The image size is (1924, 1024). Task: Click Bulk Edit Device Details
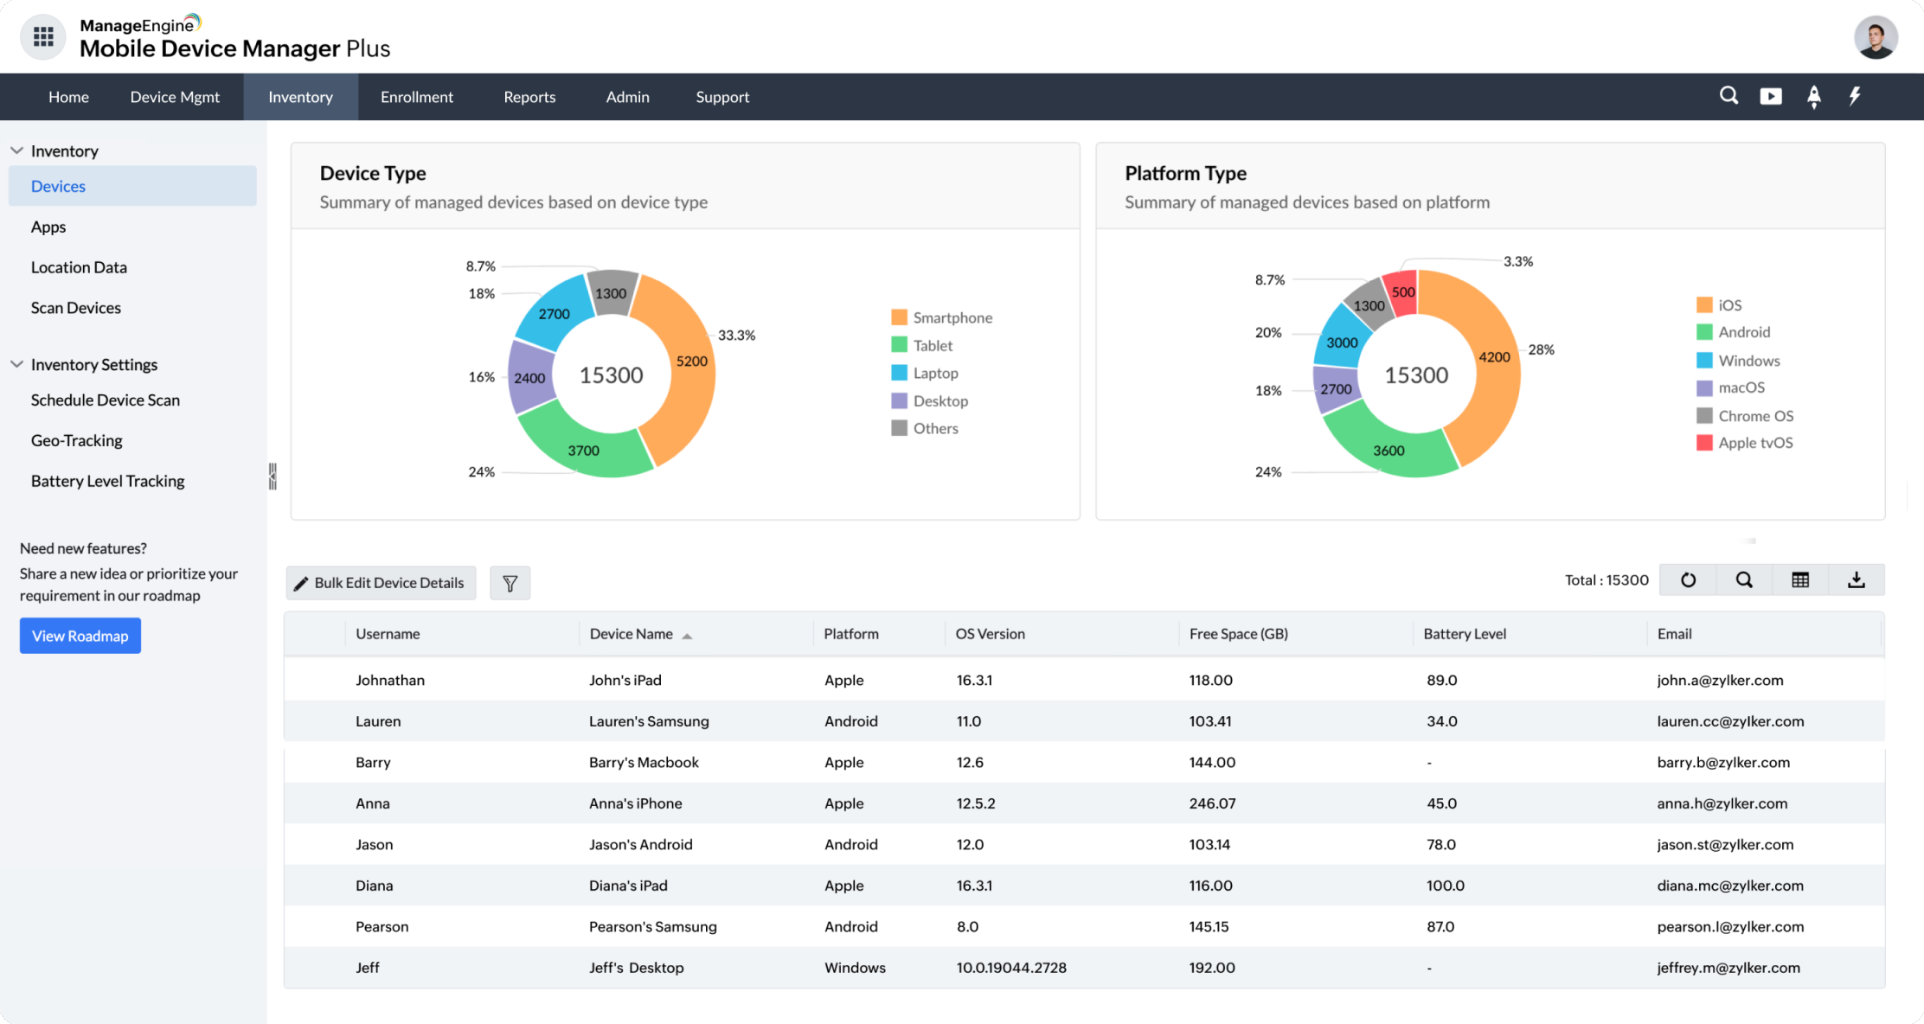[x=380, y=582]
